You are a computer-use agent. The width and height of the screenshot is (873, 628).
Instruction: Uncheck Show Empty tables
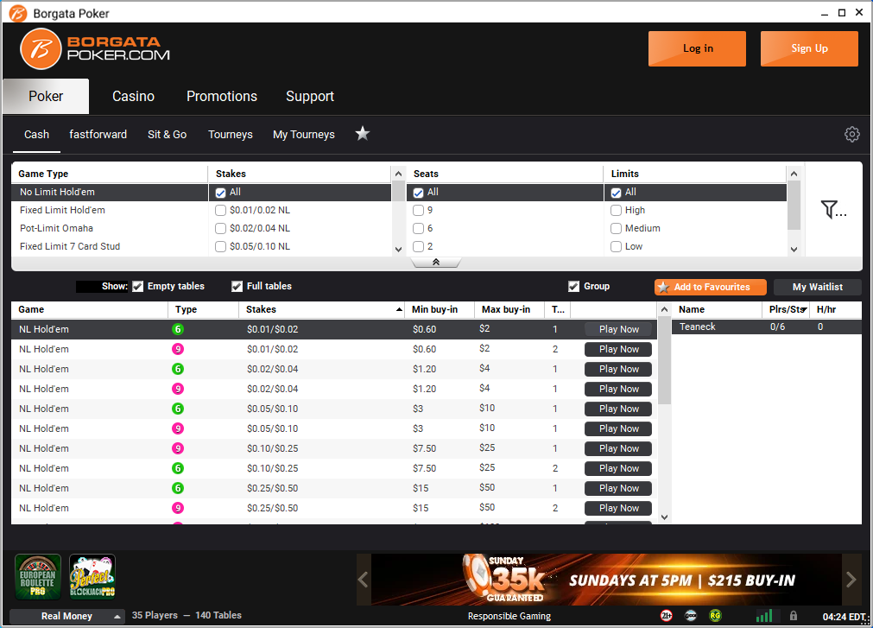point(137,286)
